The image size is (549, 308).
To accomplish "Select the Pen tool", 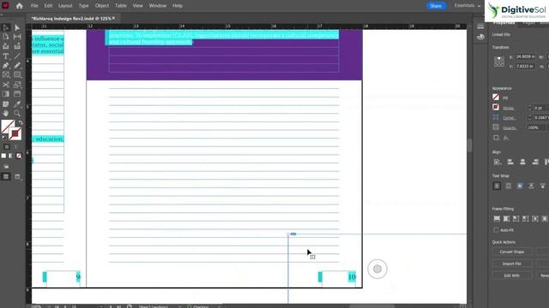I will pyautogui.click(x=6, y=65).
